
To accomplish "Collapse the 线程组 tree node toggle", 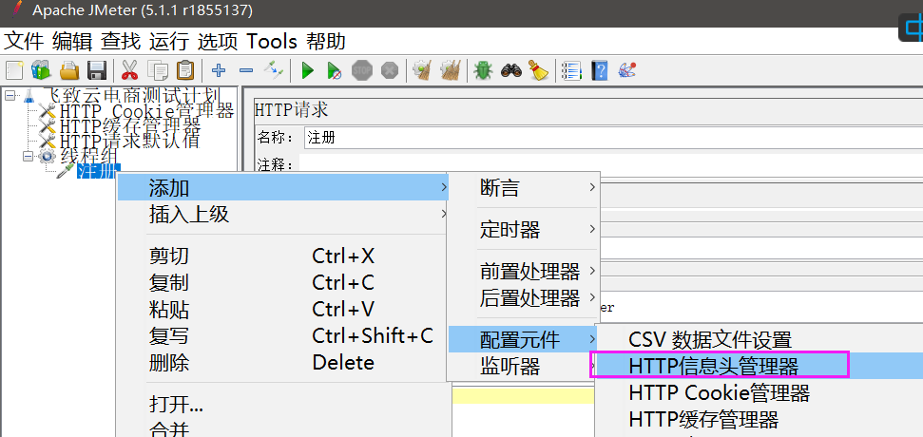I will pyautogui.click(x=29, y=157).
